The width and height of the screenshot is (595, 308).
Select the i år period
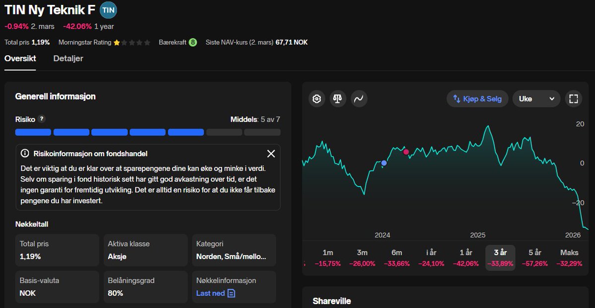click(431, 258)
